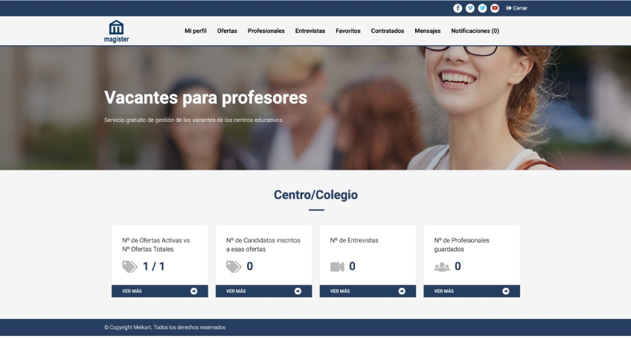Log out using the Cerrar link
This screenshot has height=339, width=631.
516,8
